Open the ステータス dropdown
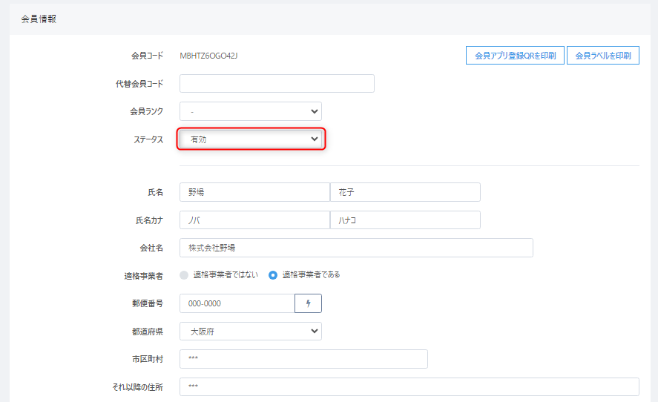This screenshot has width=658, height=402. (251, 139)
